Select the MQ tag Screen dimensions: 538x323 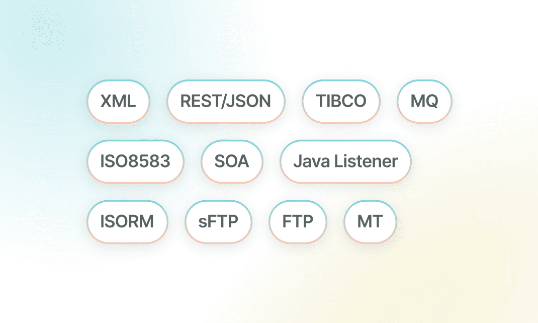(424, 101)
